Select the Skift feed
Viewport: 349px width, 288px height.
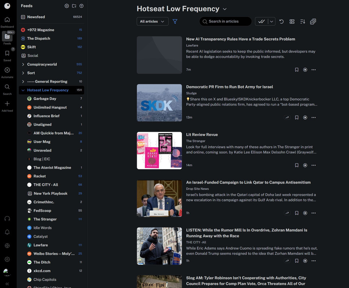(x=51, y=47)
